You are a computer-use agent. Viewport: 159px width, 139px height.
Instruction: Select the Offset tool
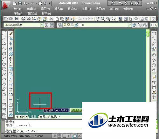pyautogui.click(x=10, y=49)
